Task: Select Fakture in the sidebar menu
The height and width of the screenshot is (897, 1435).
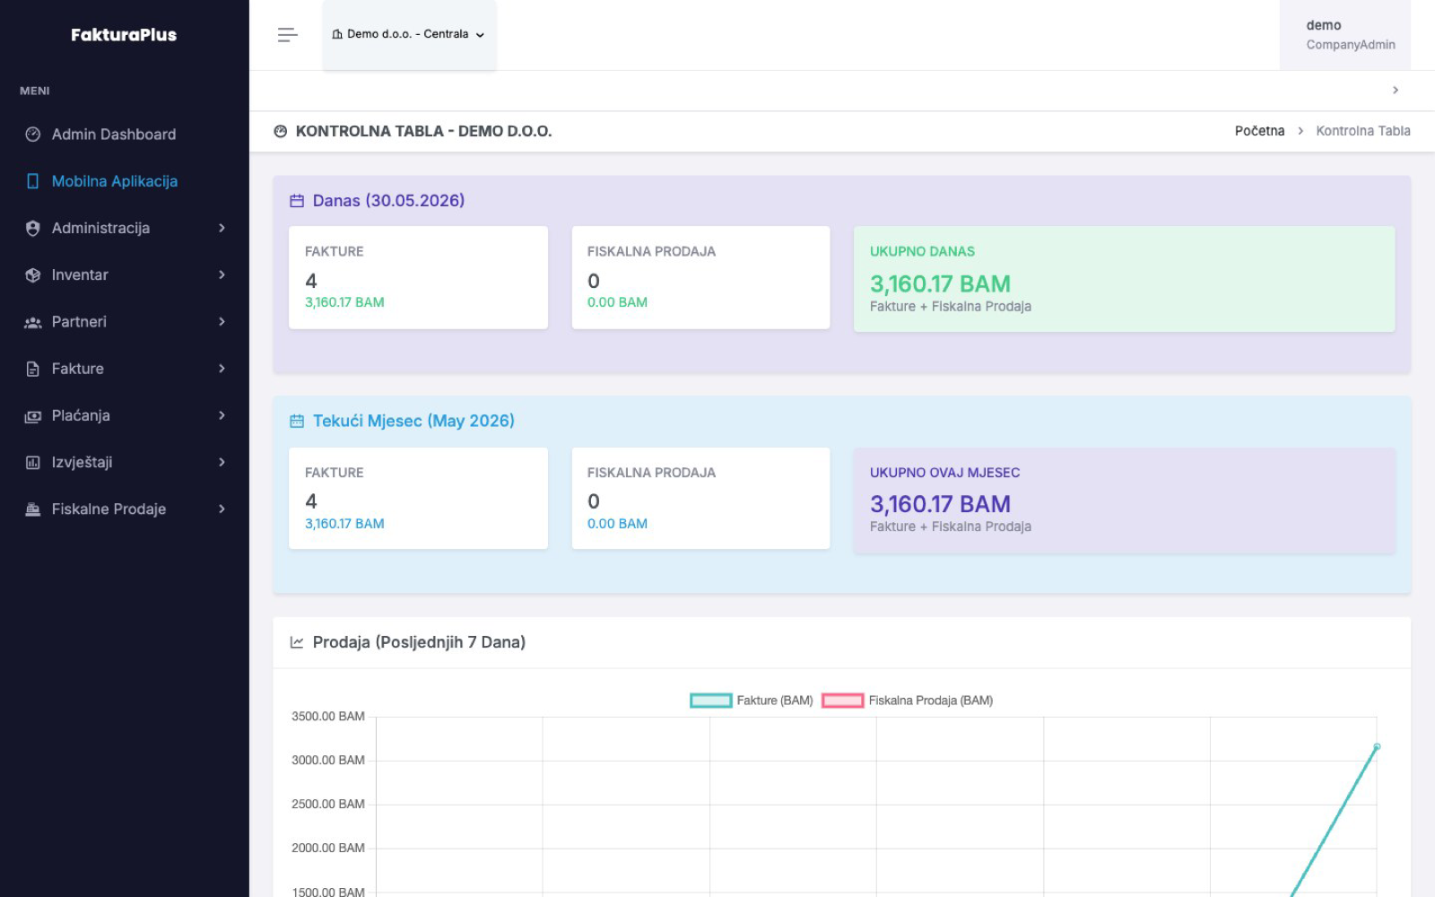Action: 125,369
